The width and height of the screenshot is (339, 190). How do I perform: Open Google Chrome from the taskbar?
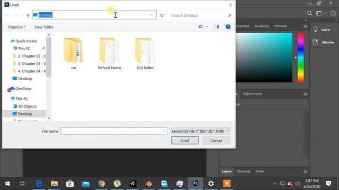pyautogui.click(x=101, y=184)
